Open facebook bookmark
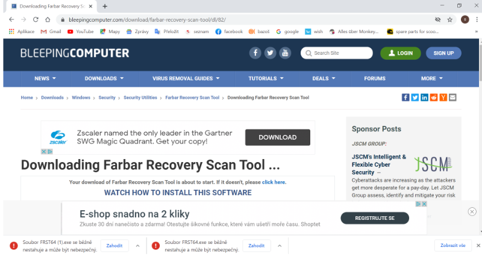Screen dimensions: 482x256 tap(229, 31)
